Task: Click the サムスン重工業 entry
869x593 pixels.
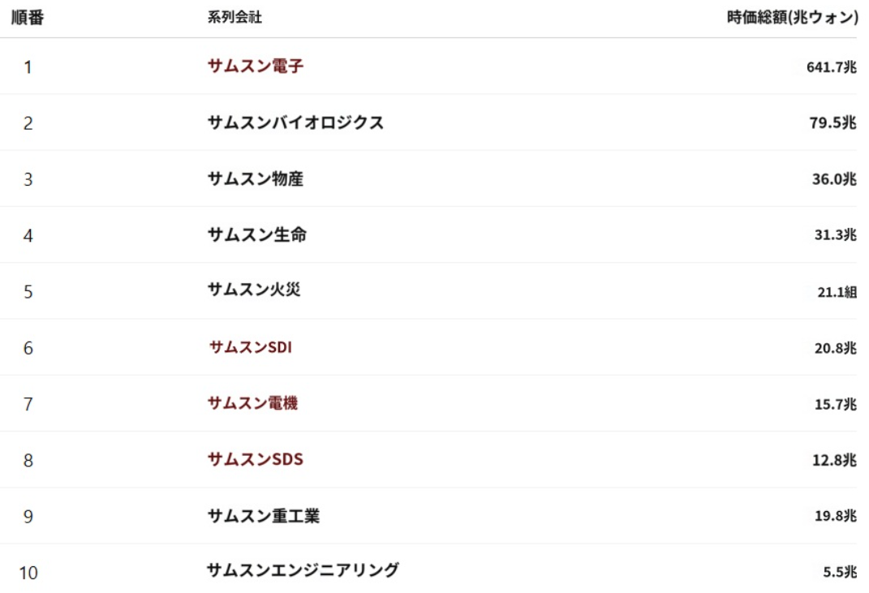Action: (264, 516)
